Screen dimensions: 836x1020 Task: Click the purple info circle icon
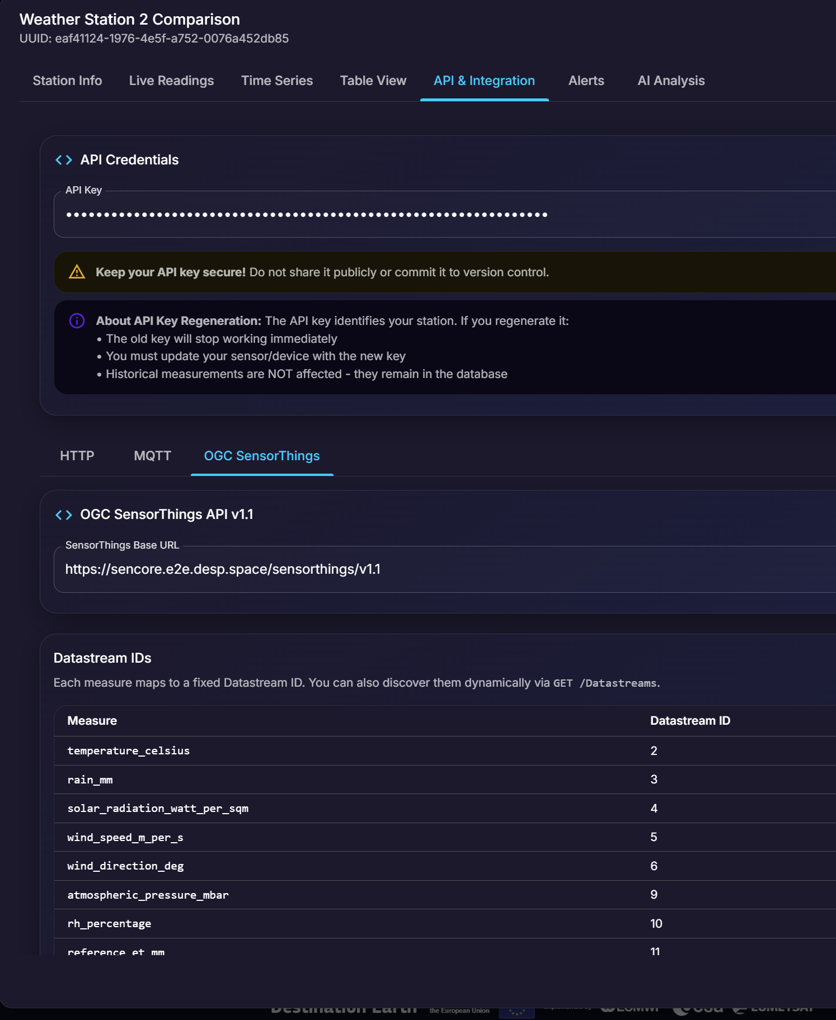click(x=77, y=321)
